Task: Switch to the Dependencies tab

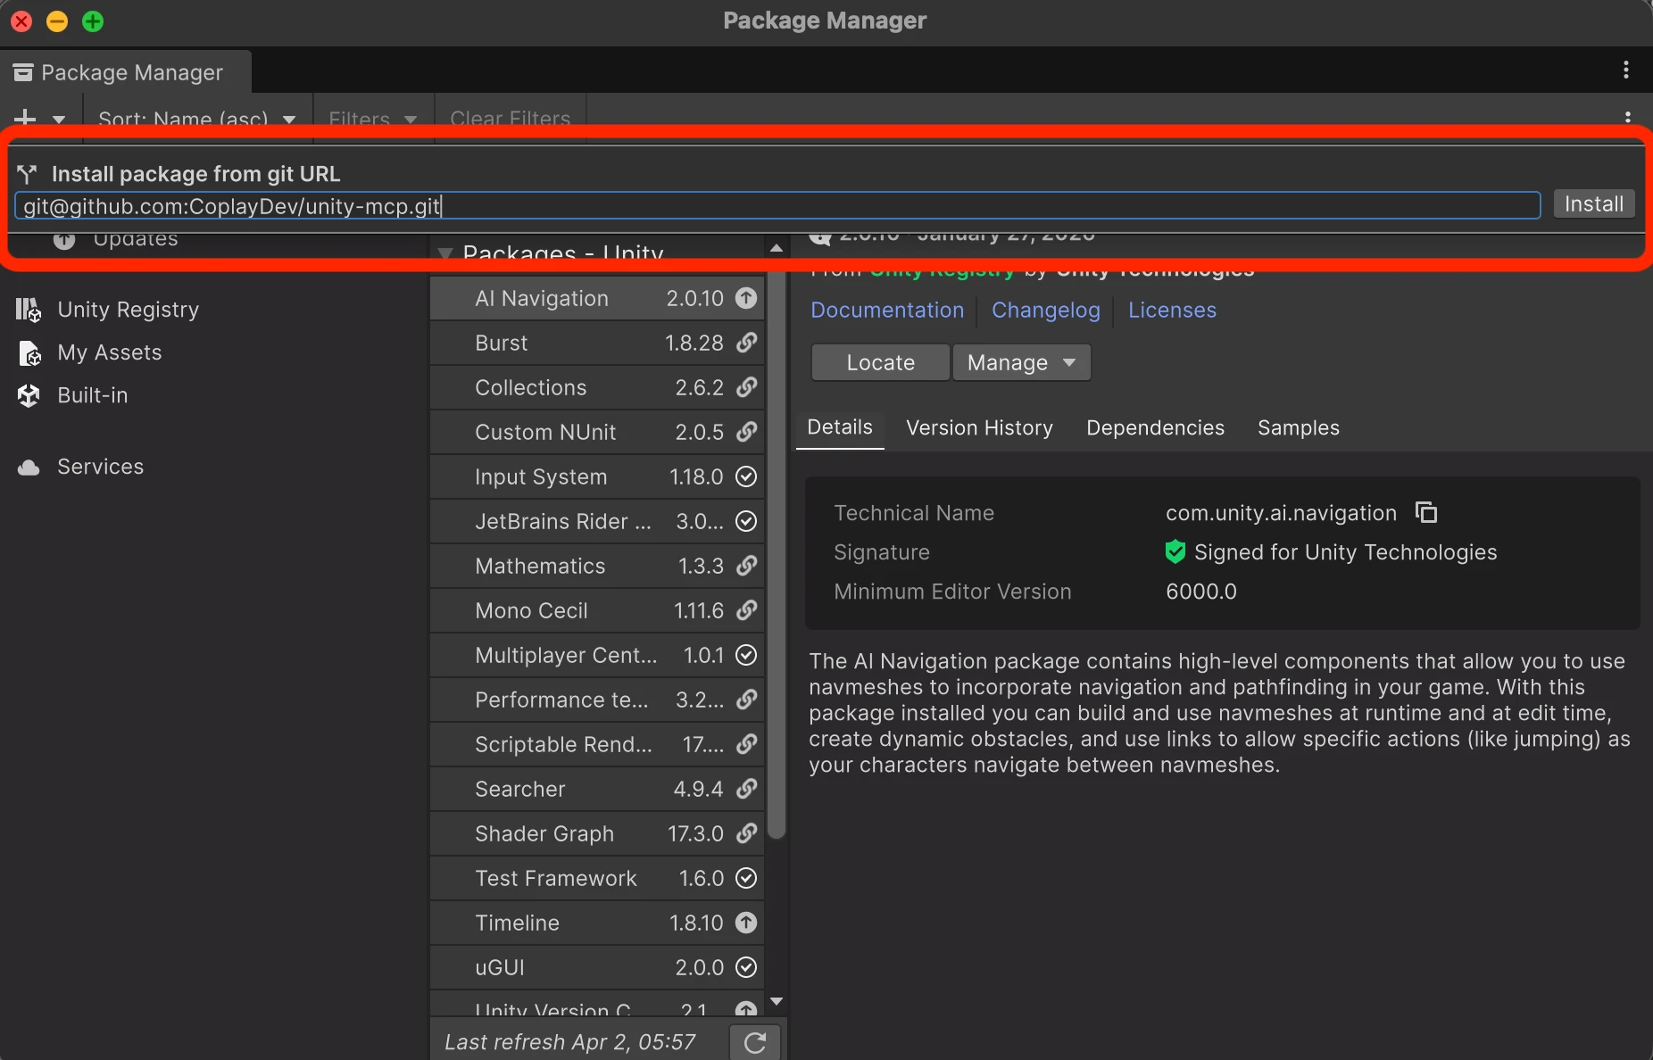Action: [1155, 428]
